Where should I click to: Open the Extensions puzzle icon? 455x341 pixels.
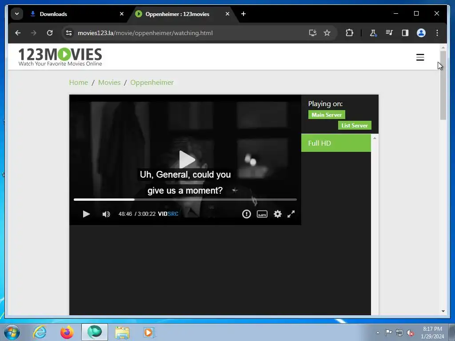(349, 33)
